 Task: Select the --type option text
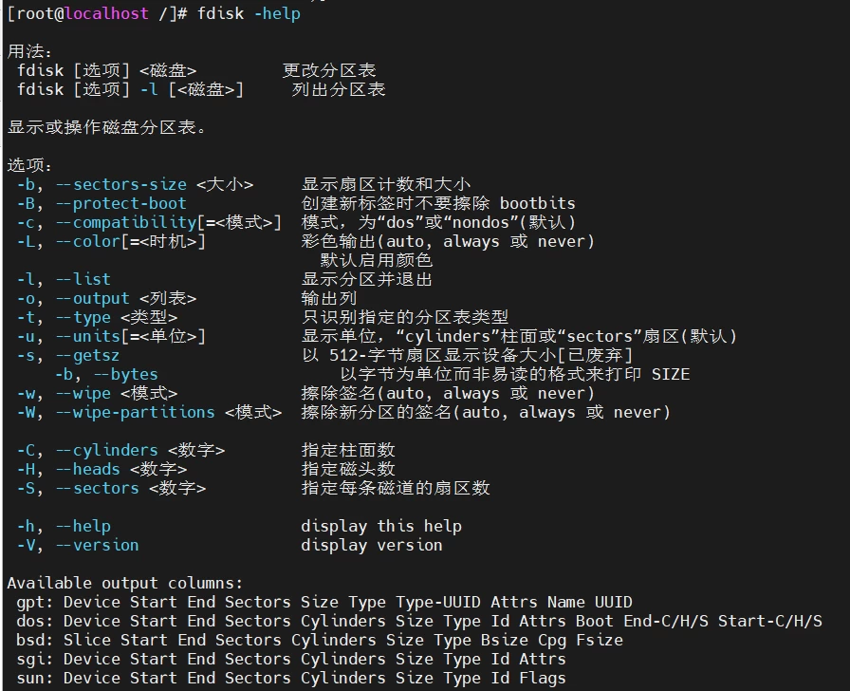click(x=83, y=317)
